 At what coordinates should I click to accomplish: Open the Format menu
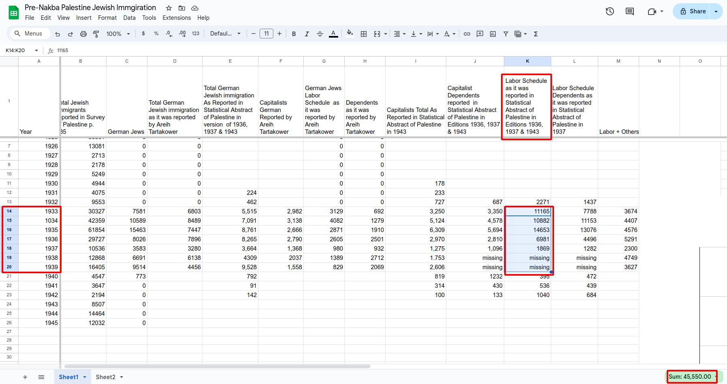107,18
